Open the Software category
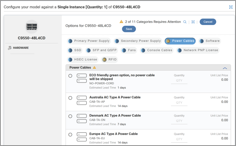The image size is (236, 146). point(210,41)
